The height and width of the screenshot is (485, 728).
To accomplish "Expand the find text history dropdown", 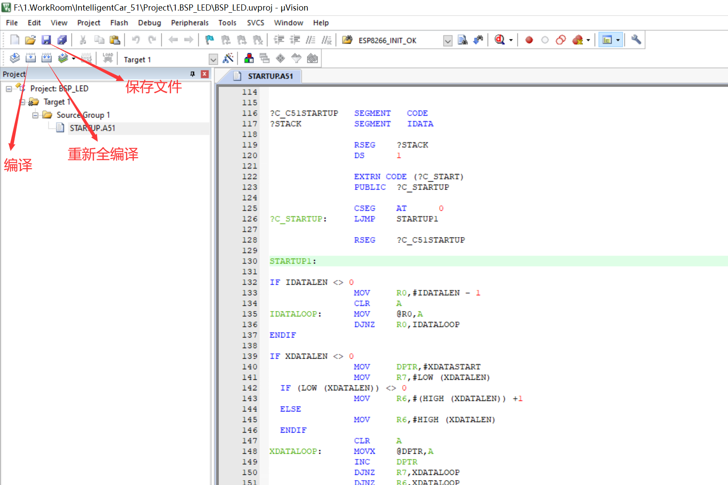I will 447,41.
